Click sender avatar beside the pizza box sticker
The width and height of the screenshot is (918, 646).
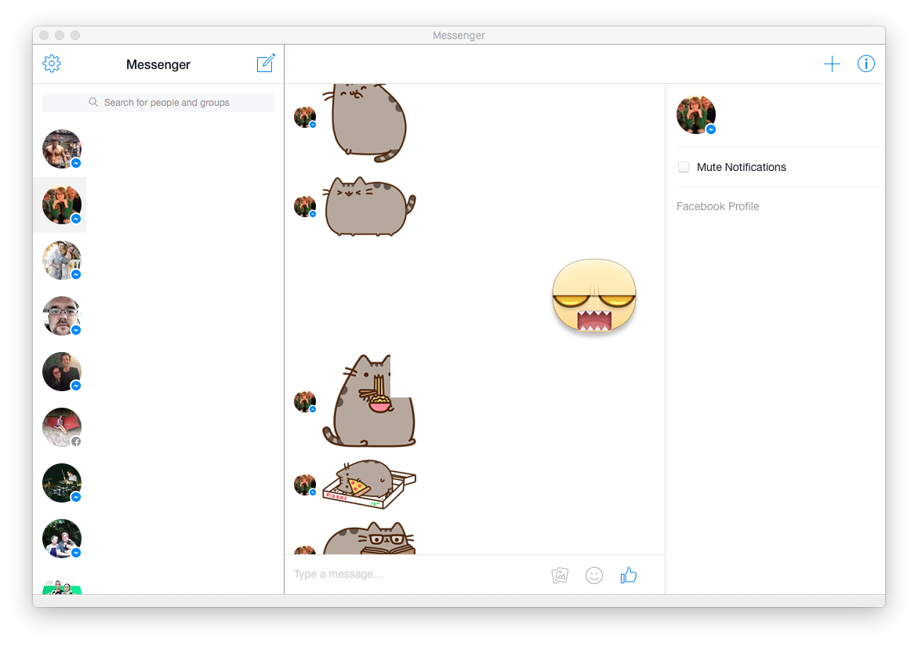pyautogui.click(x=304, y=485)
